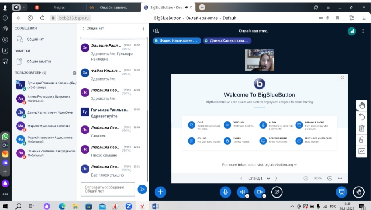Select Общий чат in the messages panel
This screenshot has width=371, height=210.
(x=35, y=39)
